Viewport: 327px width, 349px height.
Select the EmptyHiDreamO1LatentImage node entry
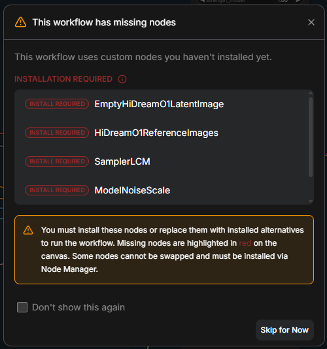click(x=159, y=104)
